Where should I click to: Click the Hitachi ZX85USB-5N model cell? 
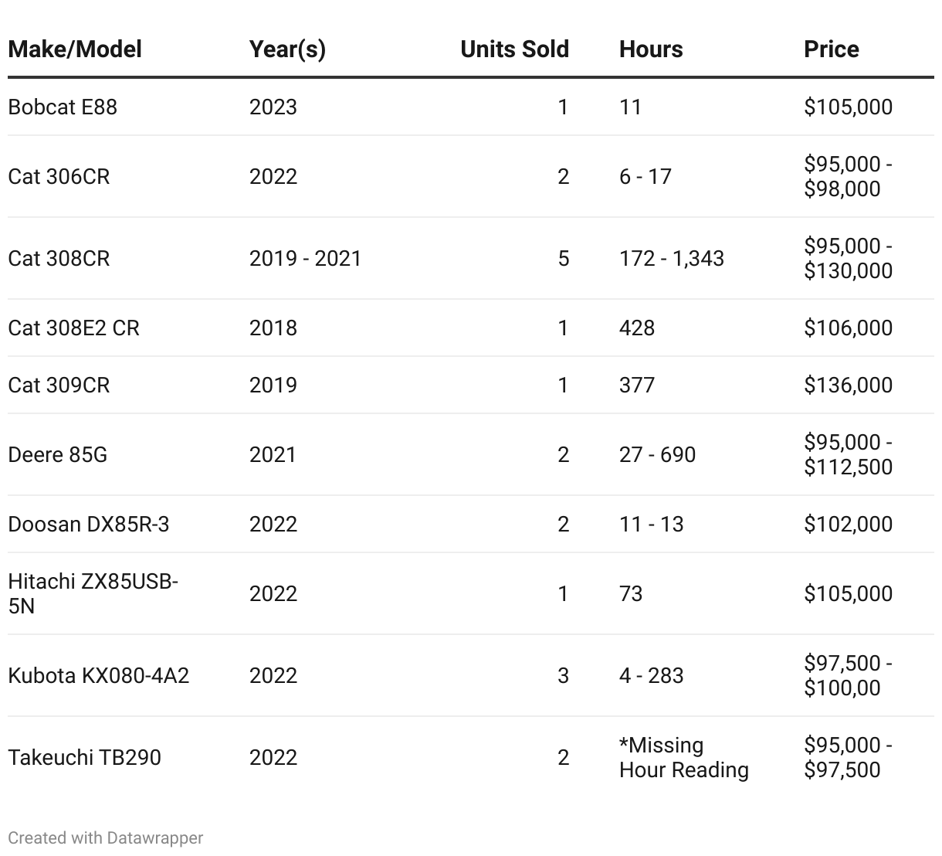coord(93,593)
